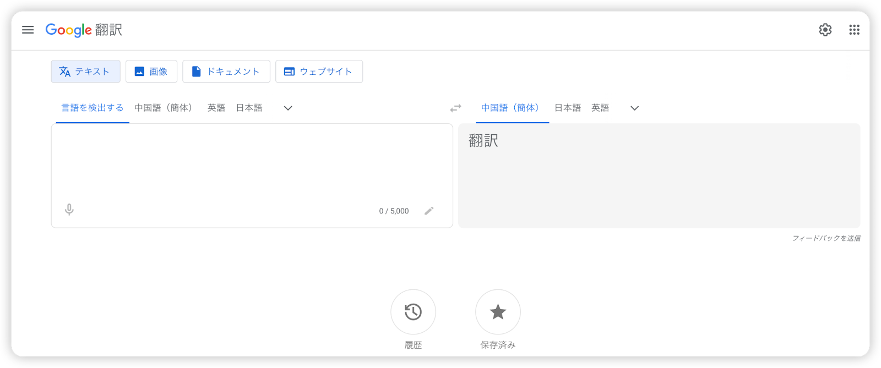Expand the source language list
The height and width of the screenshot is (368, 881).
coord(288,108)
